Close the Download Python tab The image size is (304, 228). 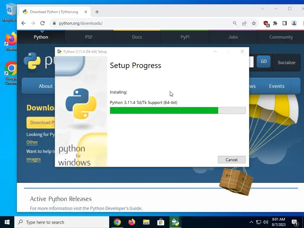click(x=86, y=12)
